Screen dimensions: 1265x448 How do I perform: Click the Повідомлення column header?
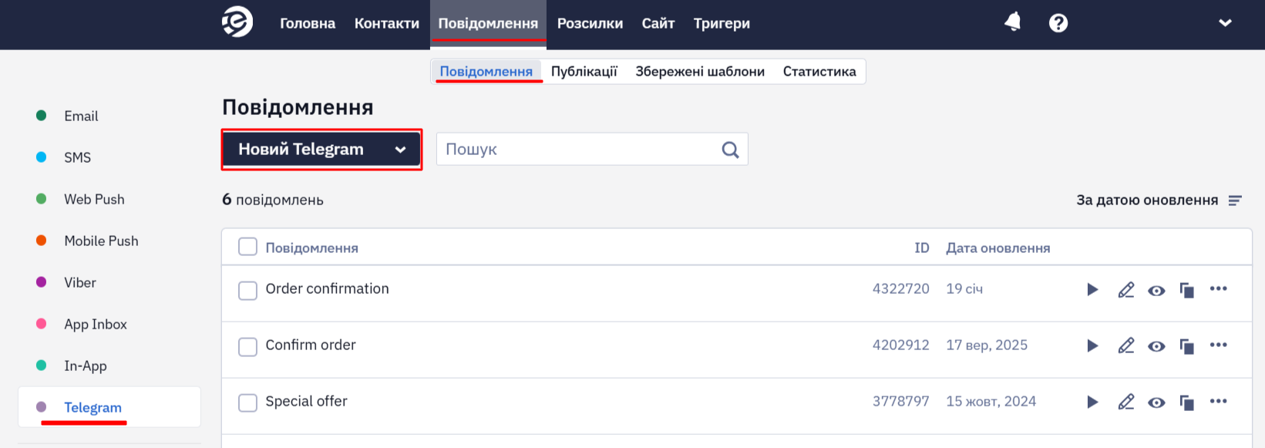(x=311, y=248)
